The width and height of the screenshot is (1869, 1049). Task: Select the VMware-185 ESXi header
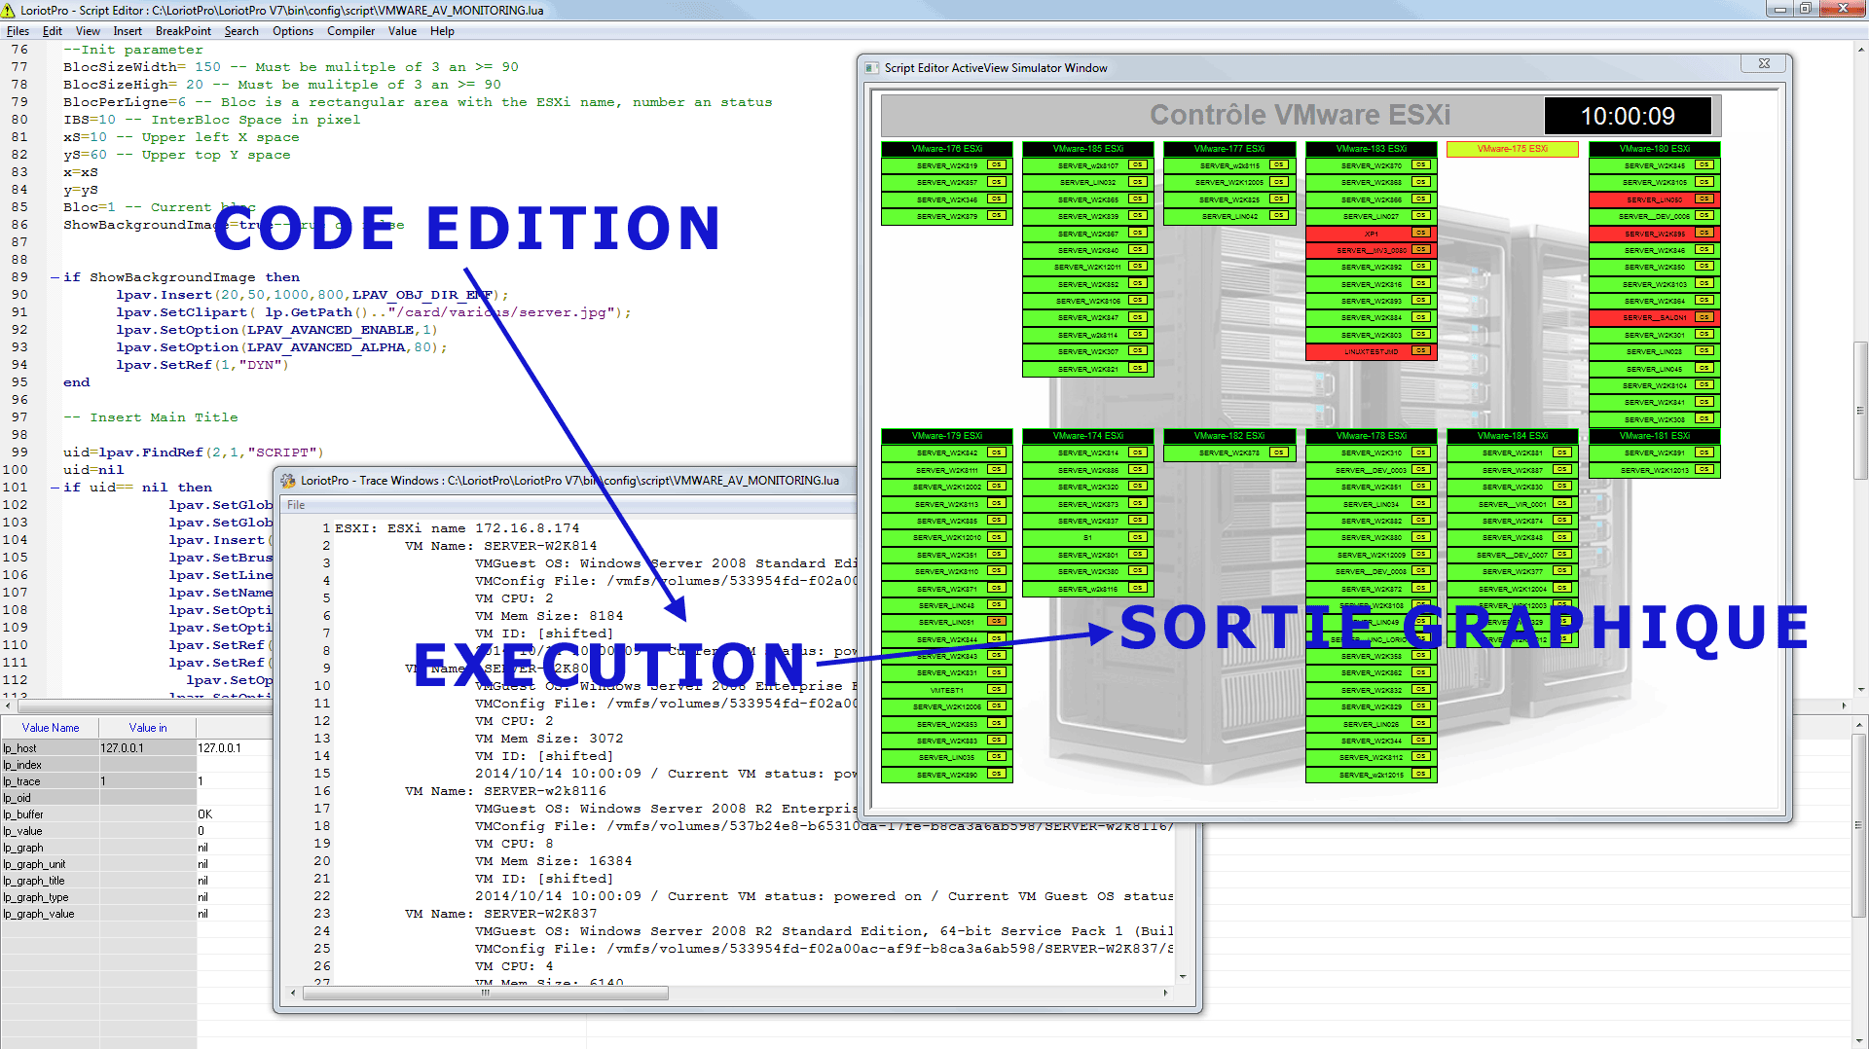tap(1088, 149)
